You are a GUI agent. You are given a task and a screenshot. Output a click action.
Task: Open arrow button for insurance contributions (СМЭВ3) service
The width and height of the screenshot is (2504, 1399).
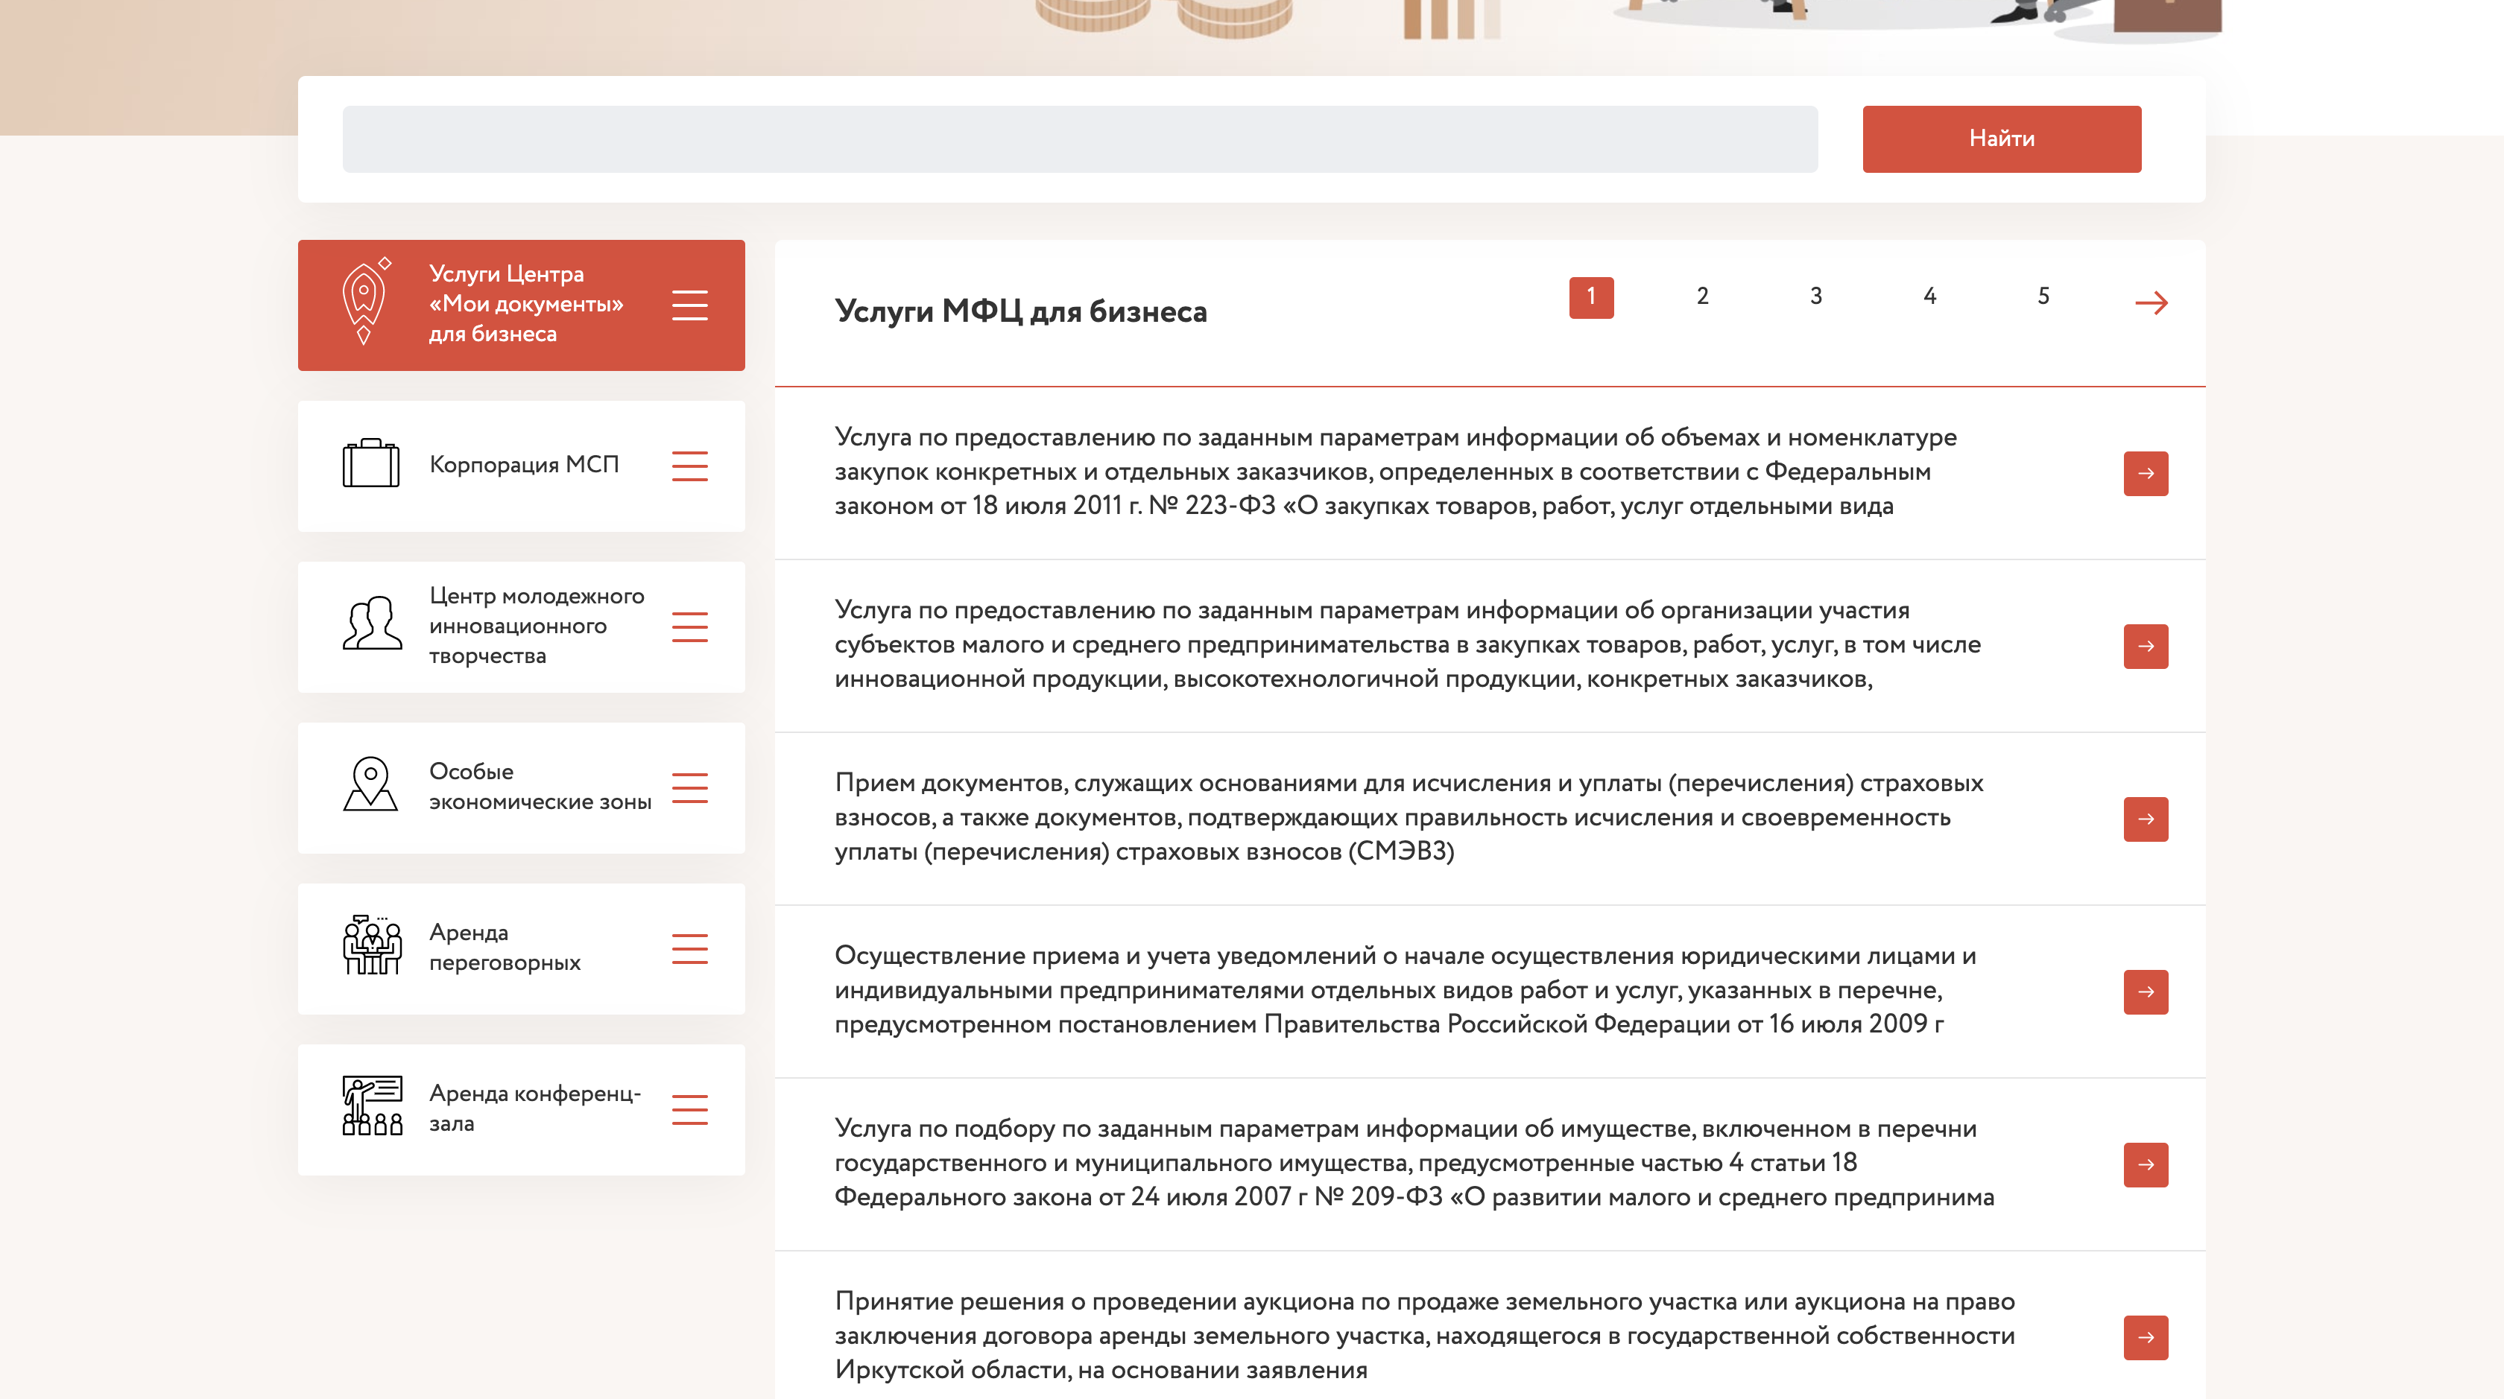2146,819
